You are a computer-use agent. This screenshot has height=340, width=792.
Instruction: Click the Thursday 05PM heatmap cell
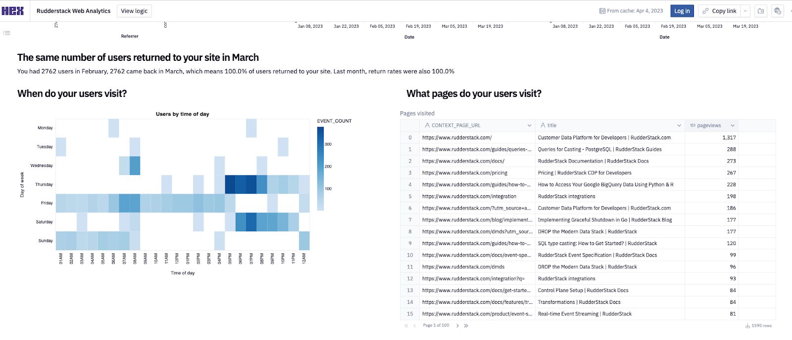[230, 184]
